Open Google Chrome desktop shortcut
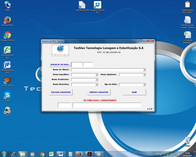Viewport: 196px width, 157px height. 8,36
